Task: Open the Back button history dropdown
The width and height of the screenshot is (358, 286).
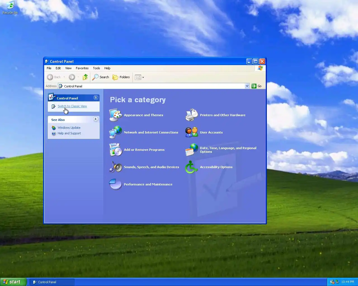Action: tap(64, 77)
